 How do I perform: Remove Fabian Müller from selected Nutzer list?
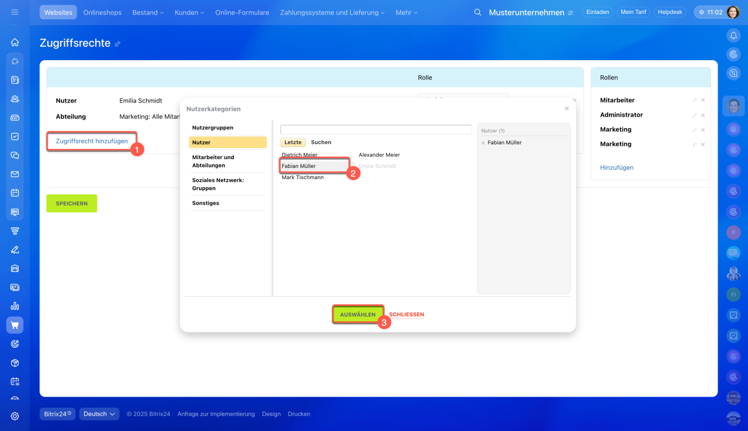[483, 143]
